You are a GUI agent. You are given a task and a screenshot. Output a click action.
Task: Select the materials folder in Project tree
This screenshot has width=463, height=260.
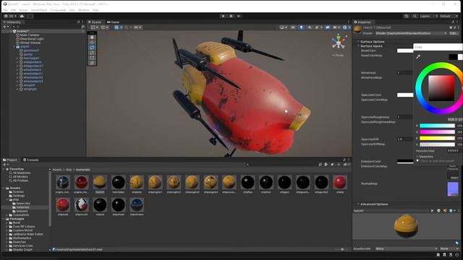22,207
